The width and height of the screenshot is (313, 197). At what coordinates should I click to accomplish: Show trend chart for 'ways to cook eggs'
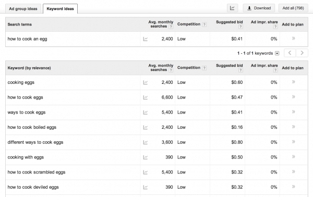coord(146,113)
